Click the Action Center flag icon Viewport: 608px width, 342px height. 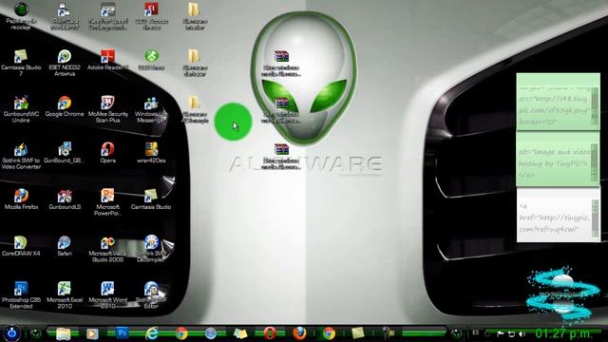501,333
